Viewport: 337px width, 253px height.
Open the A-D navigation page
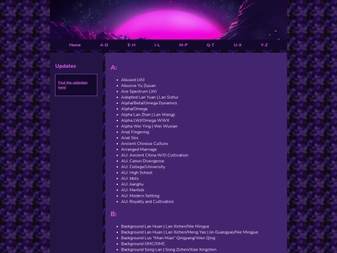click(104, 45)
